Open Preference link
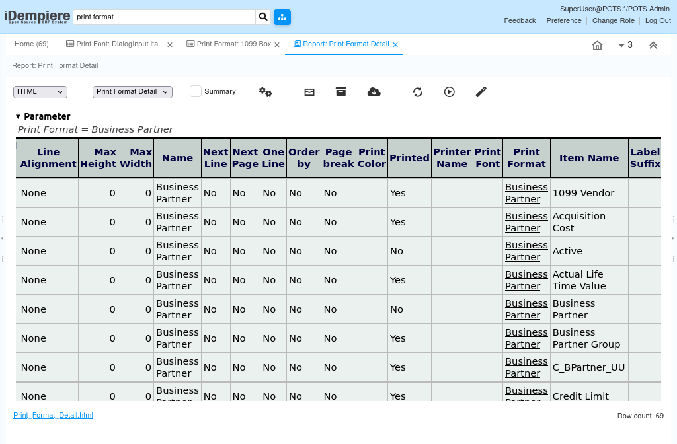 tap(564, 20)
